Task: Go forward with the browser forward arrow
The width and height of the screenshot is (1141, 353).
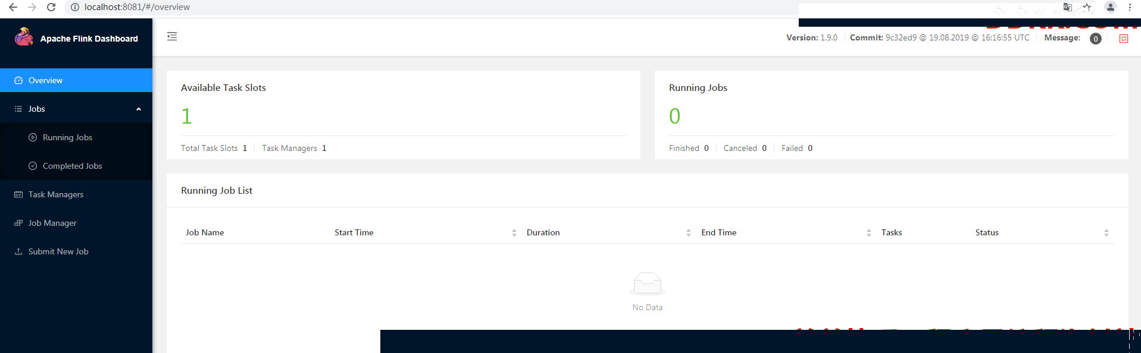Action: (32, 7)
